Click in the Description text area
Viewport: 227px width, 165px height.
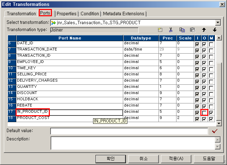133,143
